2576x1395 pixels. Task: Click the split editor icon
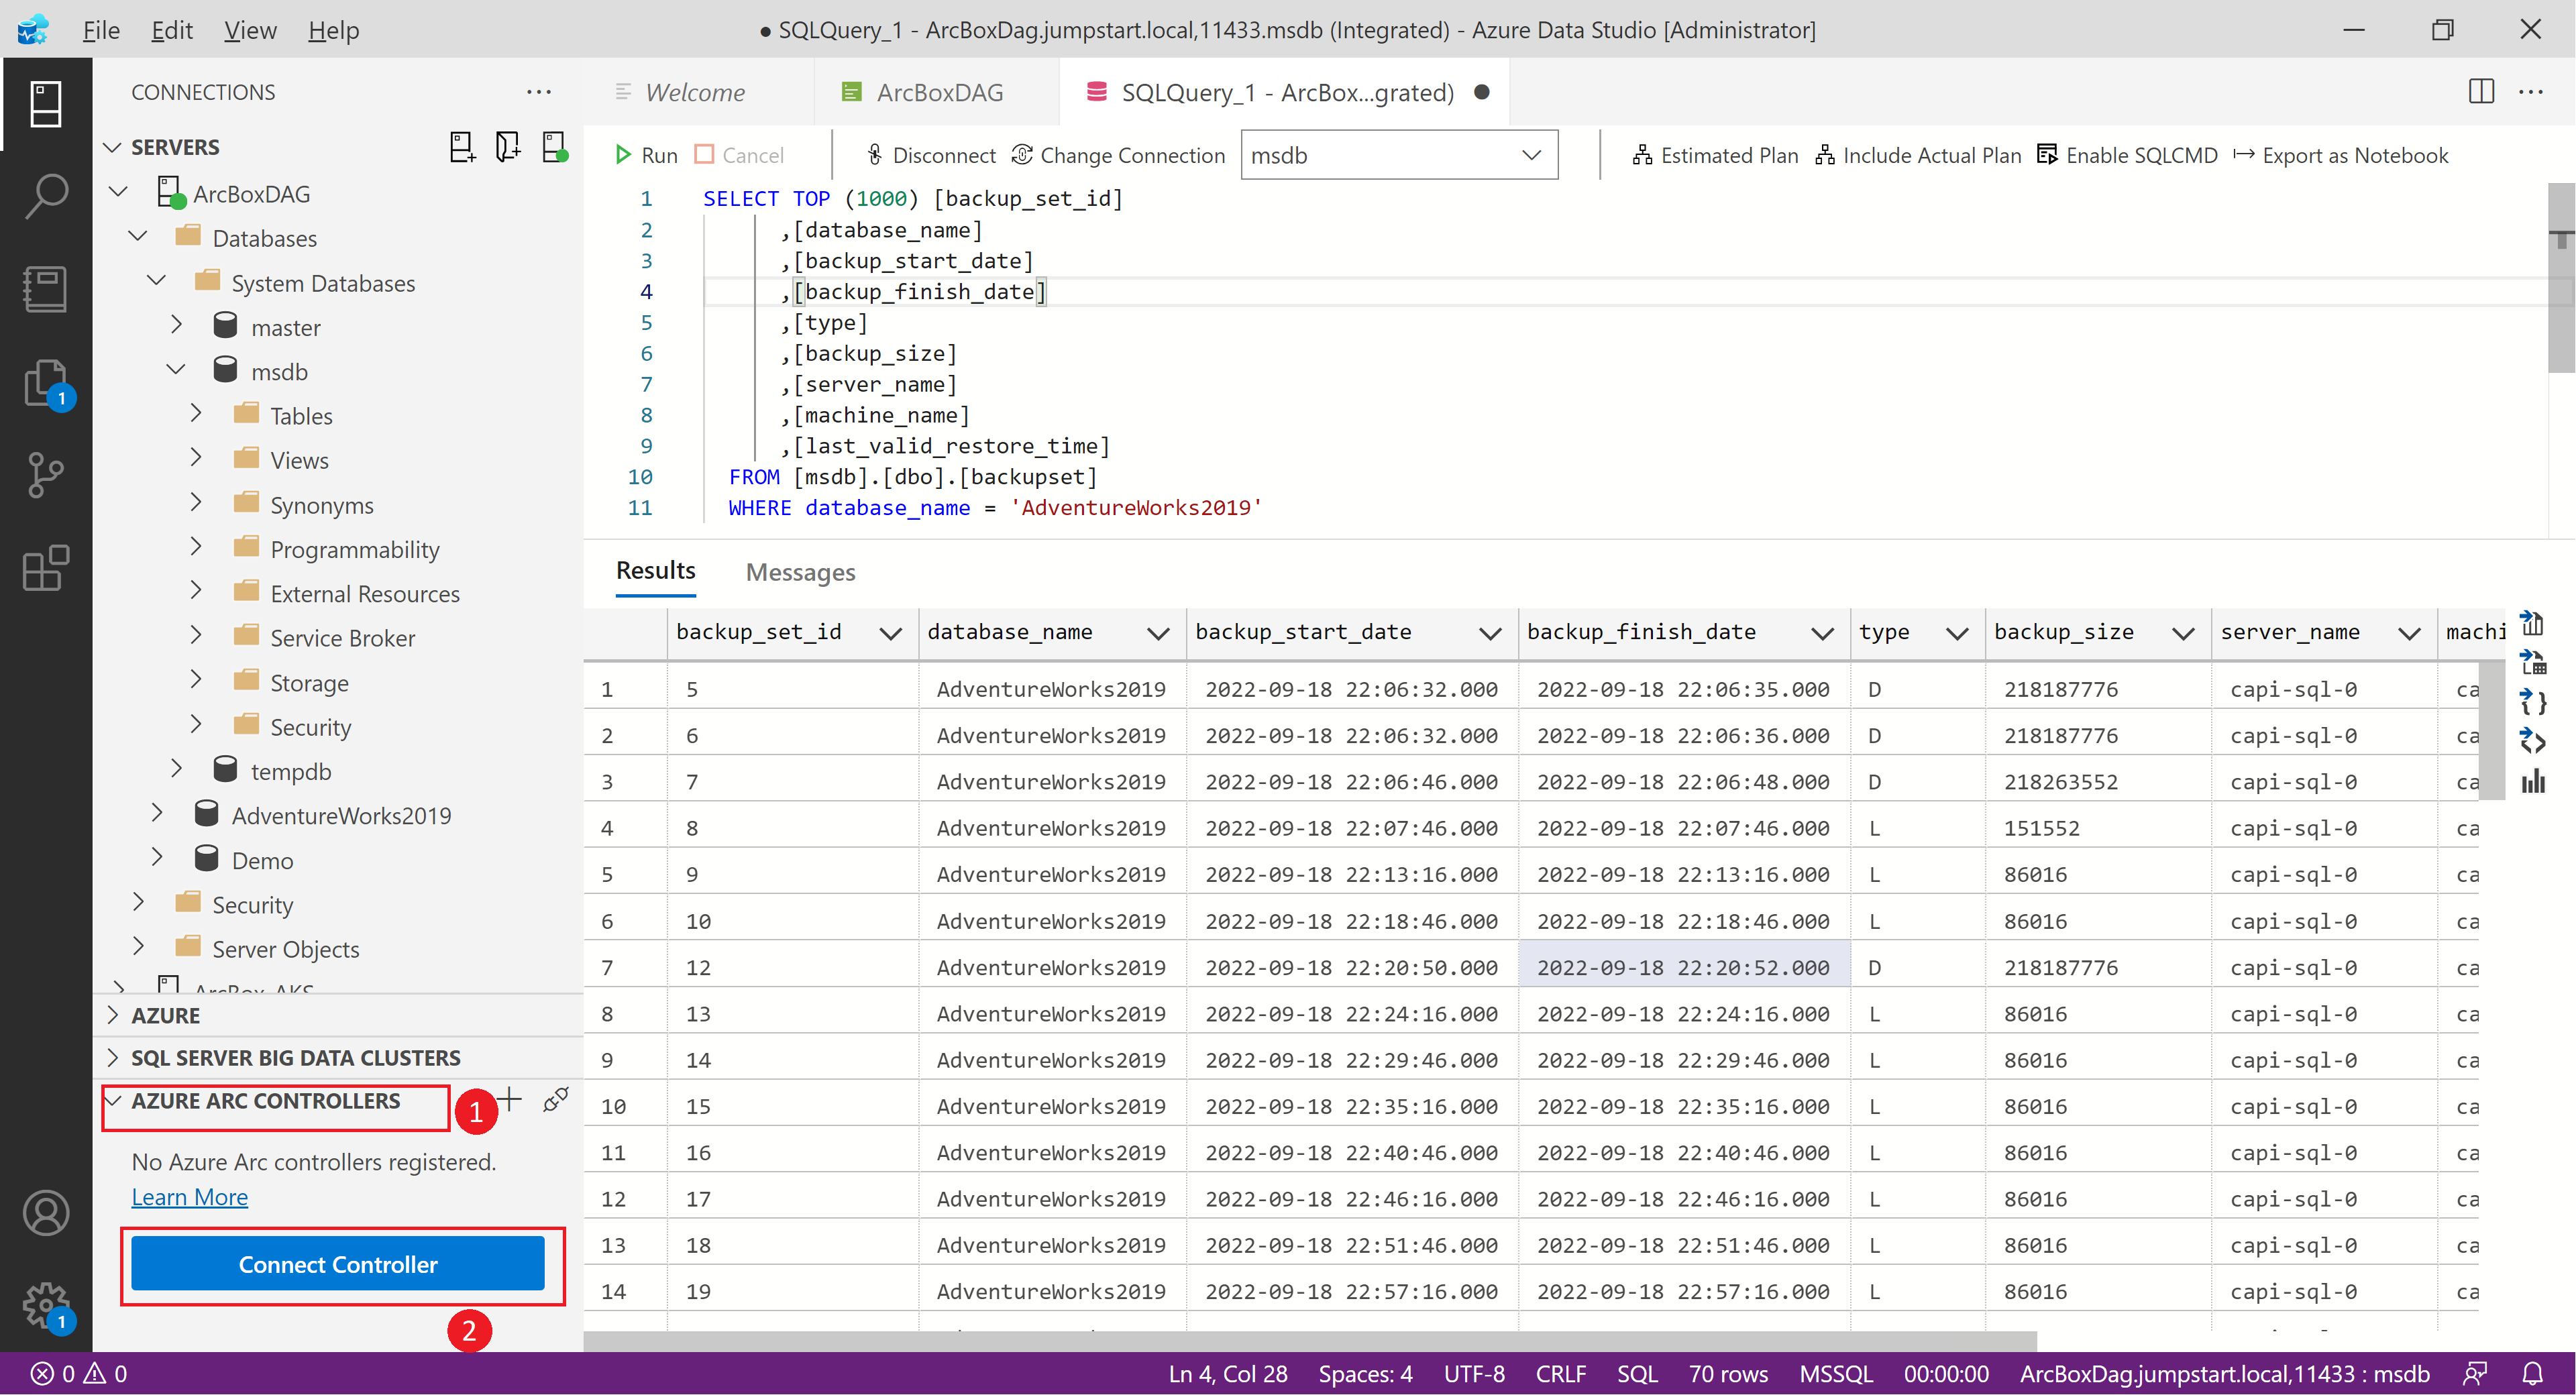2481,92
